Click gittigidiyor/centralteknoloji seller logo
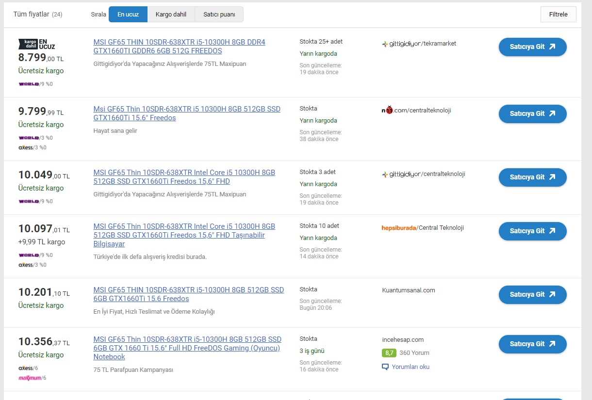This screenshot has width=592, height=400. click(x=424, y=174)
